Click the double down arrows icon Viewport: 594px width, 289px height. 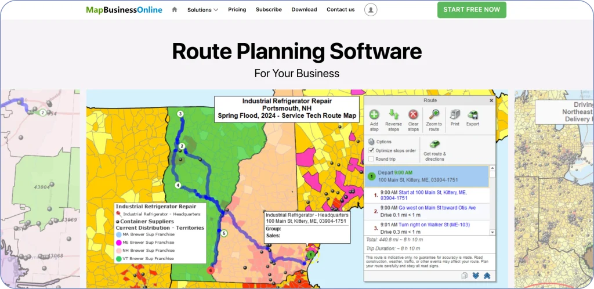tap(476, 276)
